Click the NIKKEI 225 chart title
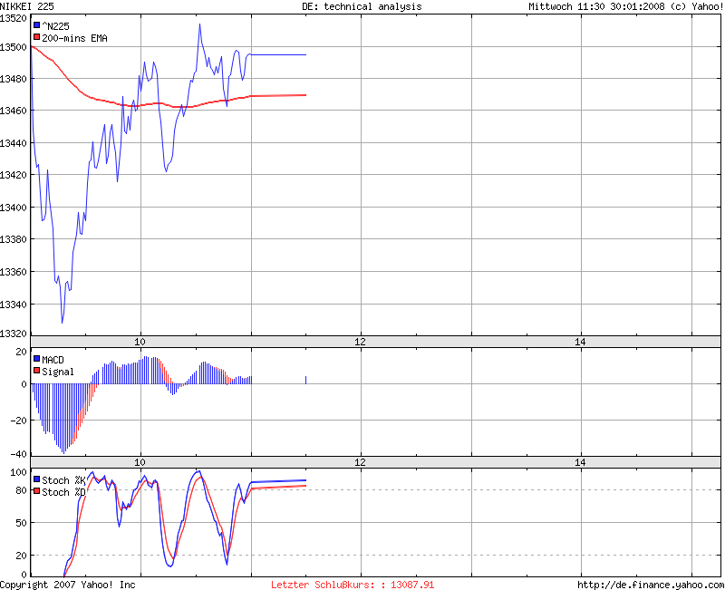The image size is (725, 590). (27, 6)
